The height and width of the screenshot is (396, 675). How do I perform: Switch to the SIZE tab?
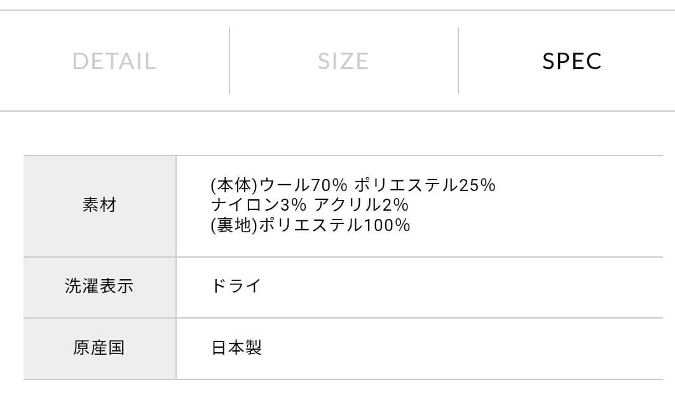(343, 61)
